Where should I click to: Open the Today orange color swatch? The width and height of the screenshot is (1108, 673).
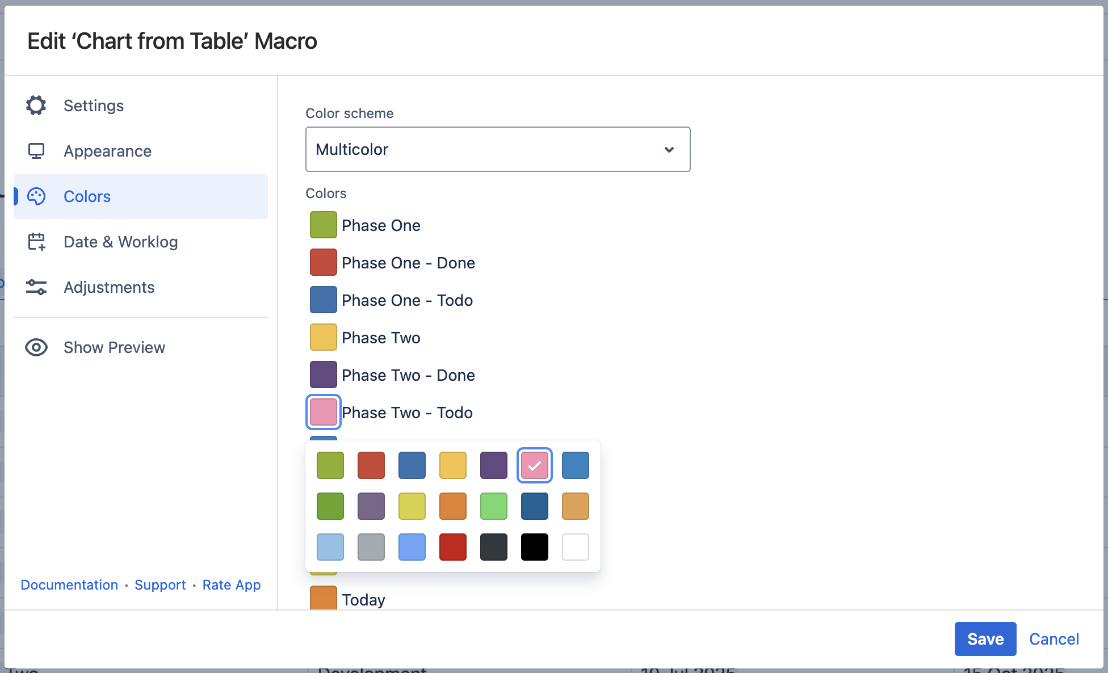pos(324,598)
